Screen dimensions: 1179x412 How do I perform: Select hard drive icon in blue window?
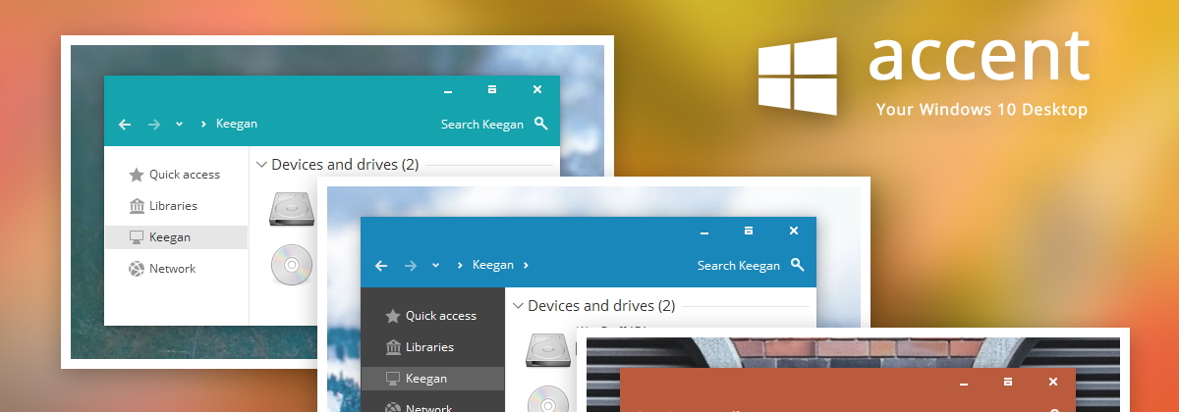click(x=547, y=349)
